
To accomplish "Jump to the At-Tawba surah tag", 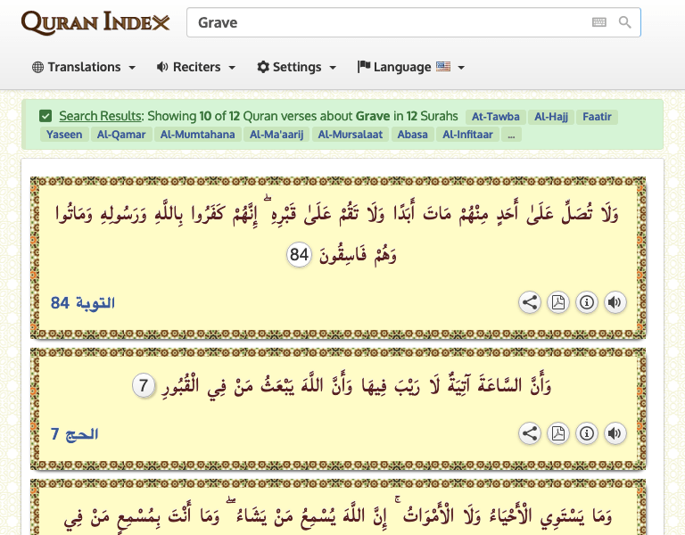I will [x=493, y=116].
